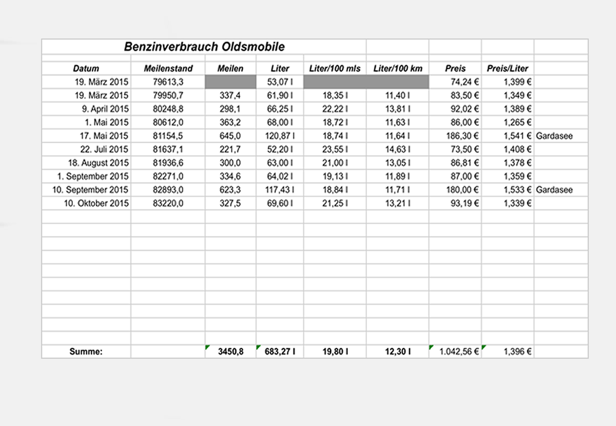Select the 19,80 l average cell in Summe row
The image size is (616, 426).
(335, 352)
